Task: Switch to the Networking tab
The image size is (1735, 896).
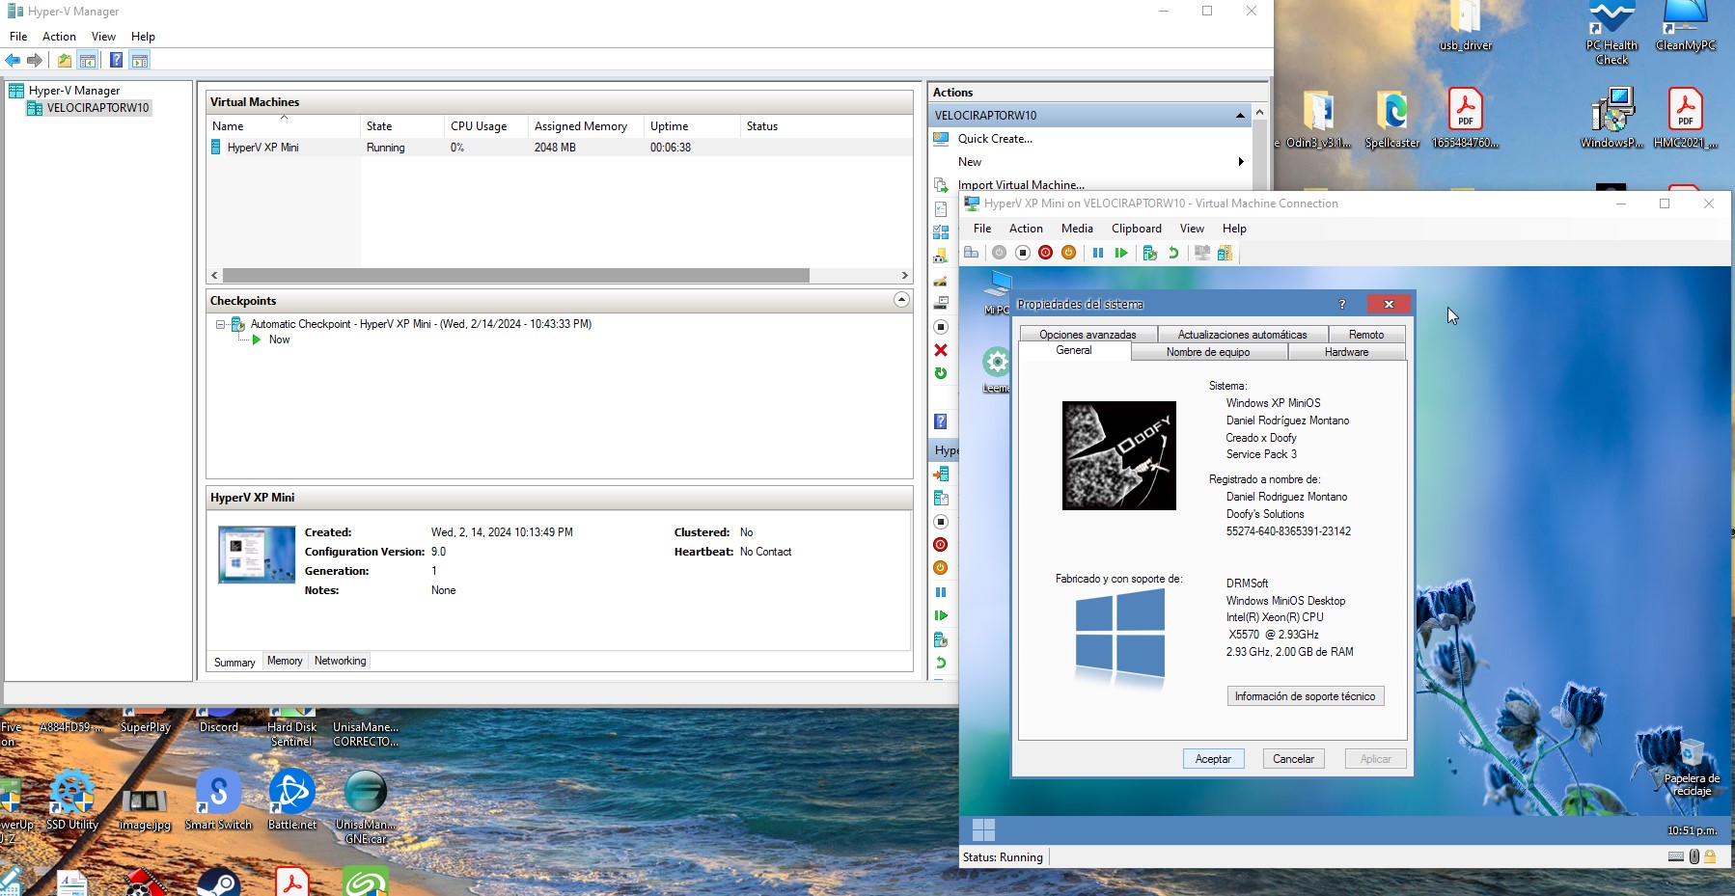Action: tap(340, 661)
